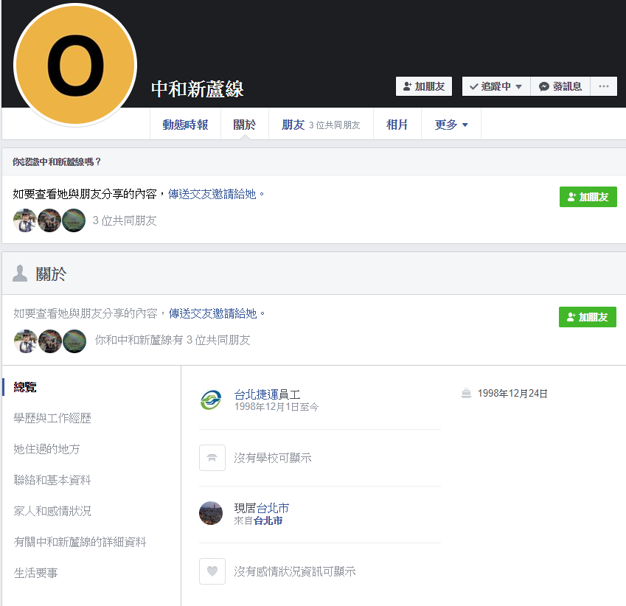626x606 pixels.
Task: Click the 你認識中和新蘆線嗎？ heading
Action: [x=57, y=161]
